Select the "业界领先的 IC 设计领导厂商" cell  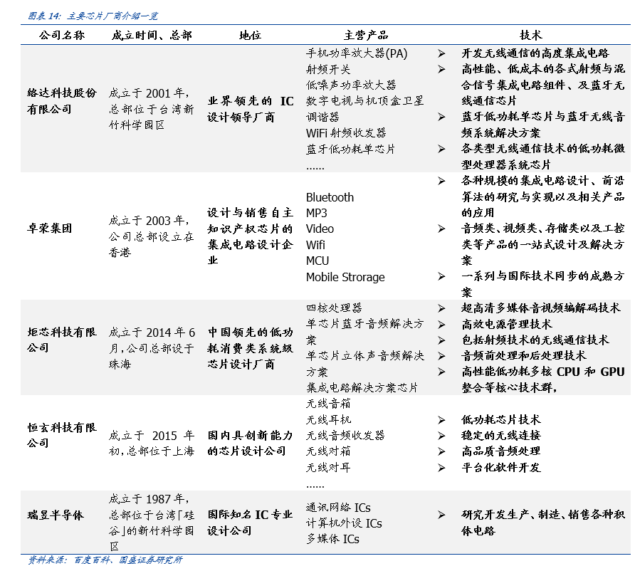coord(251,110)
